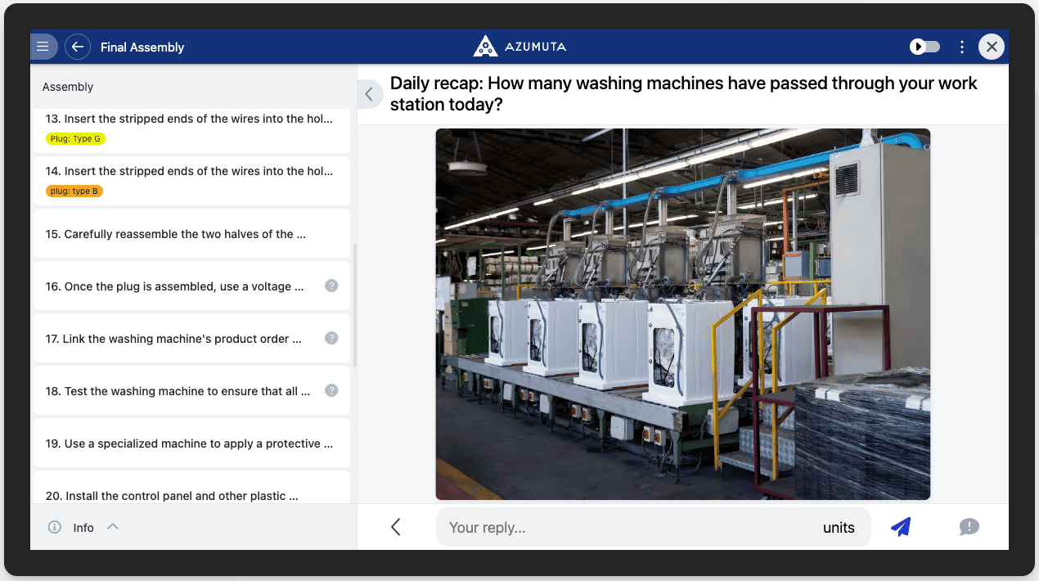Click the Azumuta logo in header
The width and height of the screenshot is (1039, 581).
pos(519,47)
